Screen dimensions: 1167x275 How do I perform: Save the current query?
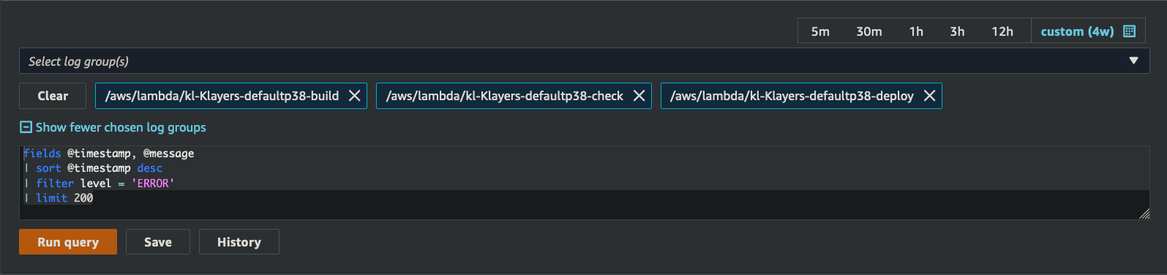[158, 242]
